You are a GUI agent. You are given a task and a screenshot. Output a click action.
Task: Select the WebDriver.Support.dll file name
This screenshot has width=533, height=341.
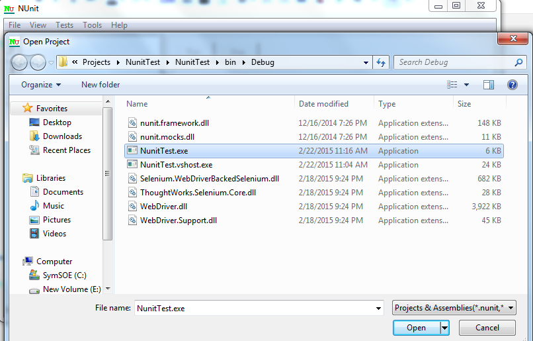(179, 220)
